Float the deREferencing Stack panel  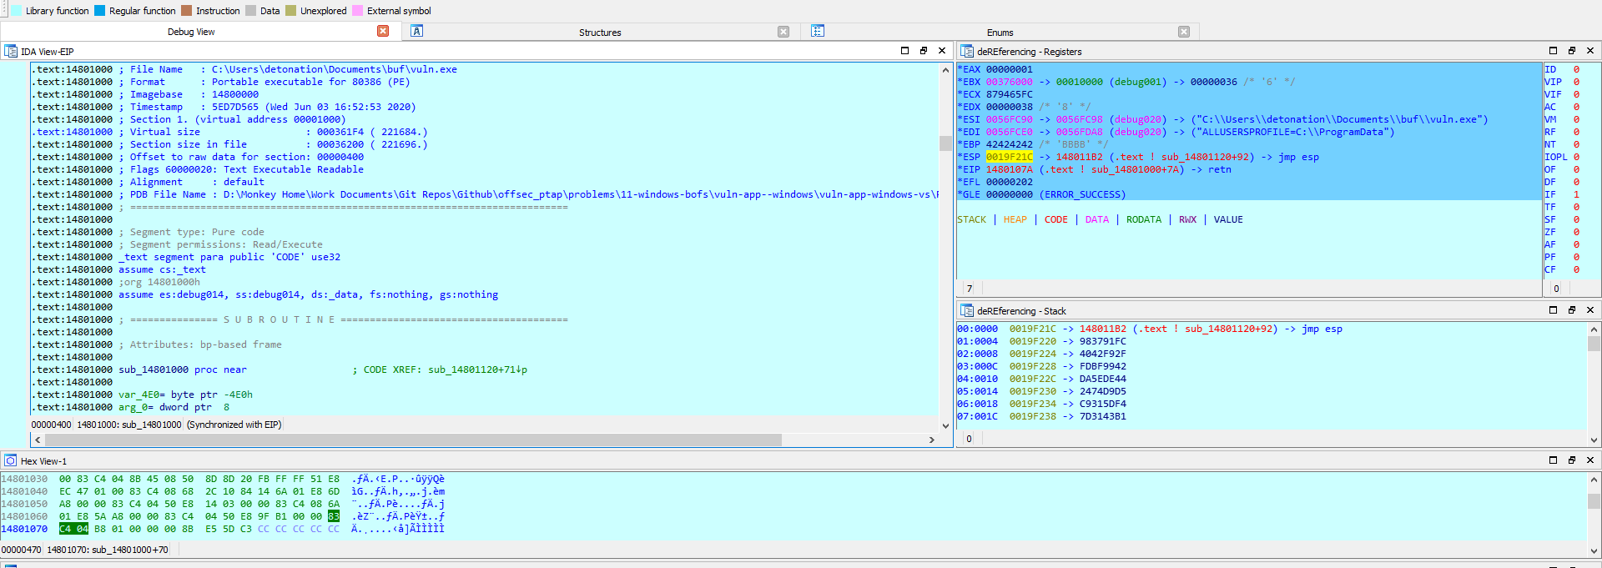point(1572,310)
